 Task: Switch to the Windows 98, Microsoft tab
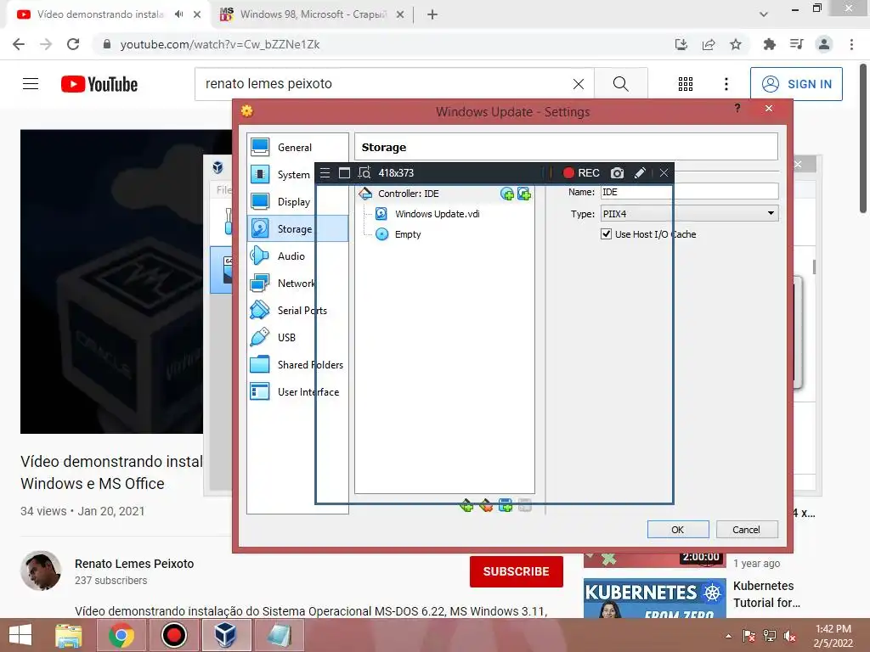(x=312, y=14)
